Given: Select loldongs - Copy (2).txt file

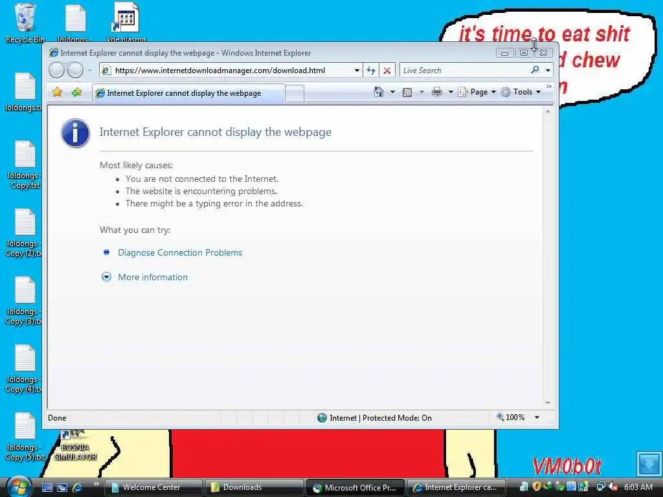Looking at the screenshot, I should pyautogui.click(x=24, y=232).
